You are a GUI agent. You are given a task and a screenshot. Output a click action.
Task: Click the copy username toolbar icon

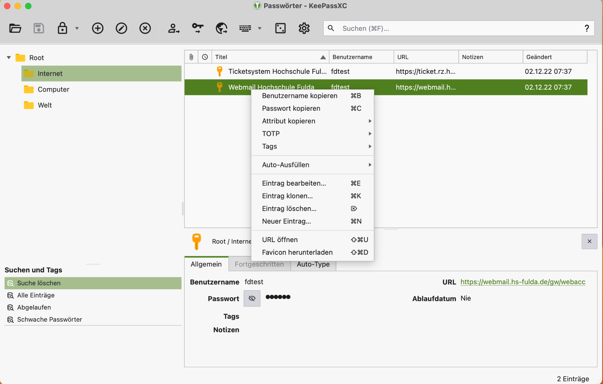coord(173,29)
